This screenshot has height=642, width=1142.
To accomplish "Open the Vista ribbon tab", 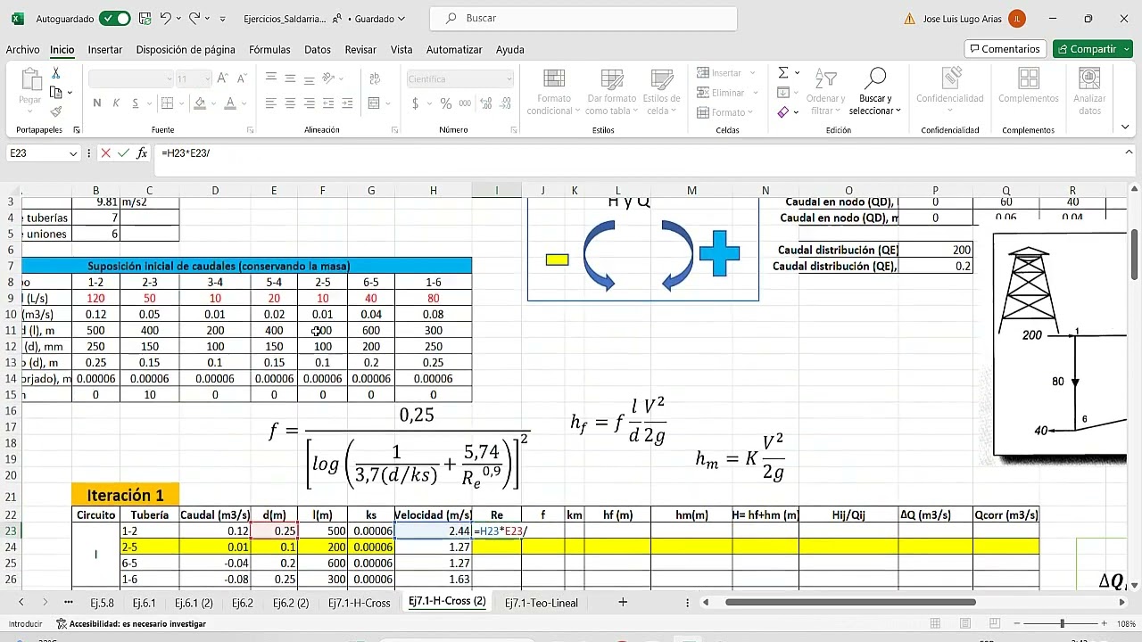I will click(401, 50).
